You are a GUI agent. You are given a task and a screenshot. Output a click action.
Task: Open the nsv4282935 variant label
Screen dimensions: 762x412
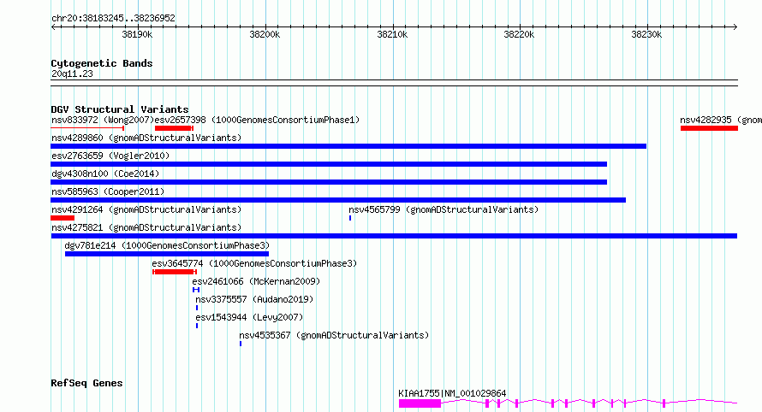pyautogui.click(x=721, y=120)
